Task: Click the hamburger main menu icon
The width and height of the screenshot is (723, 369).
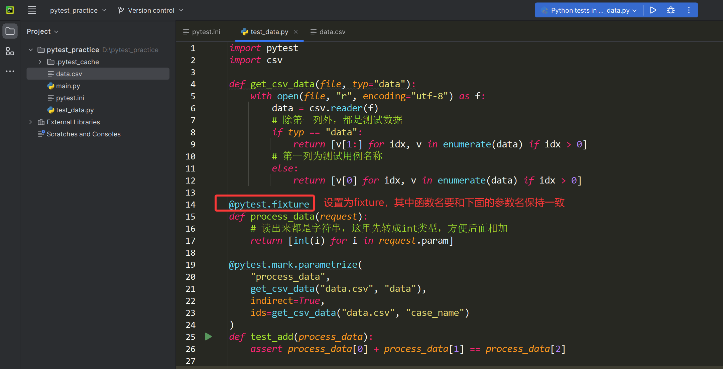Action: point(32,10)
